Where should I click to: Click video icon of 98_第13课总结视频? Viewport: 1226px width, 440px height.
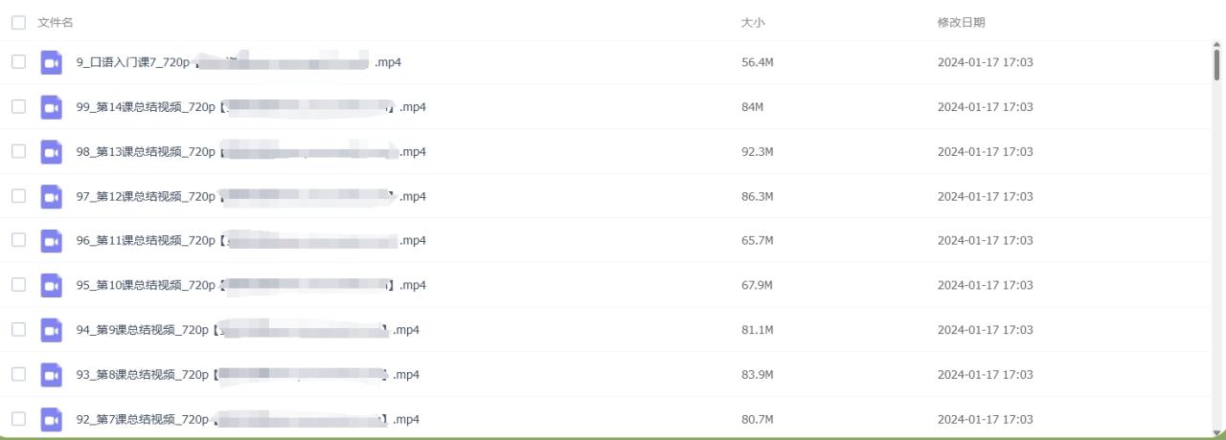[52, 152]
